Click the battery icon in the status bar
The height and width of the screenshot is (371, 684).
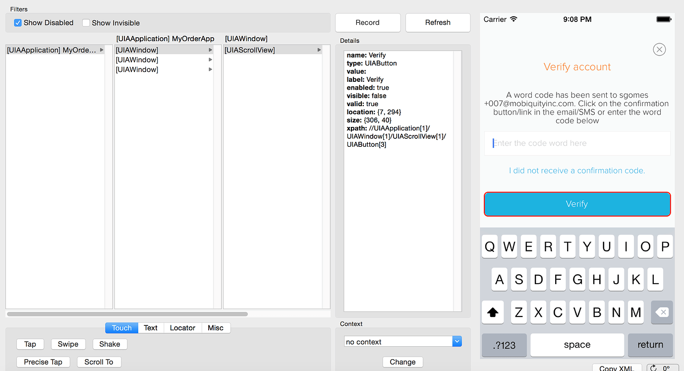click(x=663, y=19)
